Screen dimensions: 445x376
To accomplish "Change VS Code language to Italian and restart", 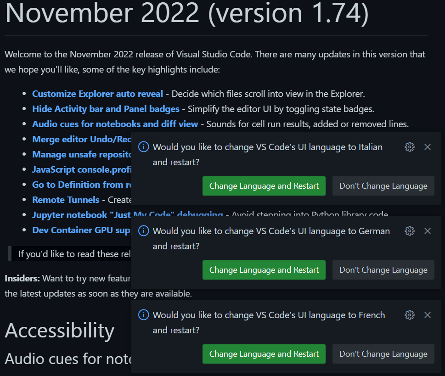I will [264, 186].
